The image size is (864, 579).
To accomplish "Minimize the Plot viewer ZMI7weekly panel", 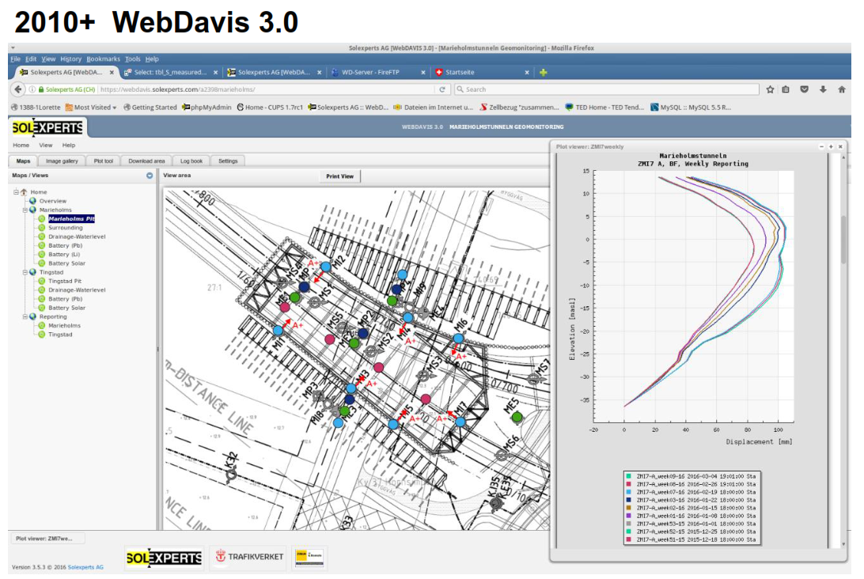I will pos(821,146).
